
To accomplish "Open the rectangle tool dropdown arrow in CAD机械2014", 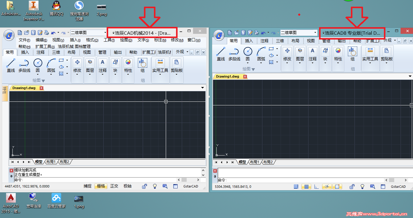I will 67,60.
